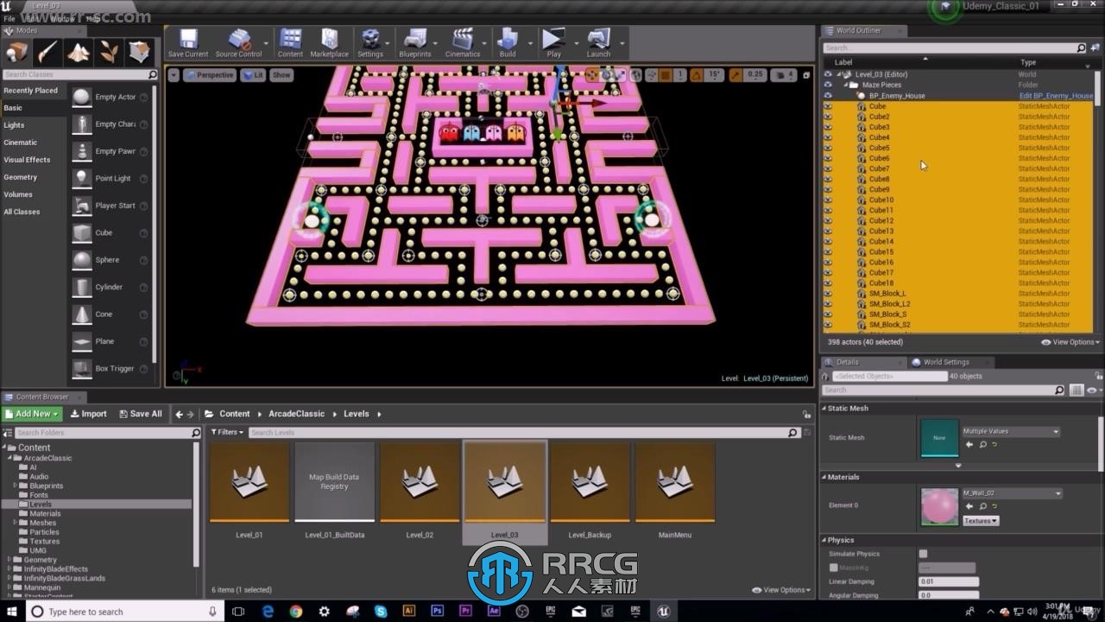Viewport: 1105px width, 622px height.
Task: Click the Build toolbar icon
Action: coord(508,43)
